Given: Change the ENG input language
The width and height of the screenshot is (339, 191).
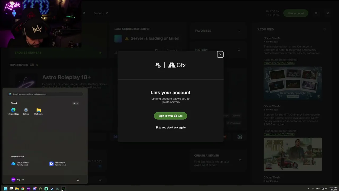Looking at the screenshot, I should pos(318,189).
